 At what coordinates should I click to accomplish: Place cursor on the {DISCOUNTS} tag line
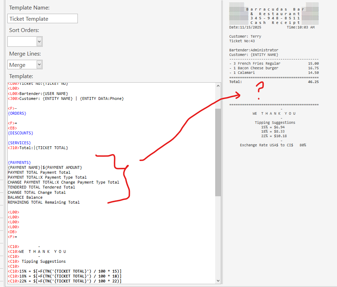click(20, 133)
